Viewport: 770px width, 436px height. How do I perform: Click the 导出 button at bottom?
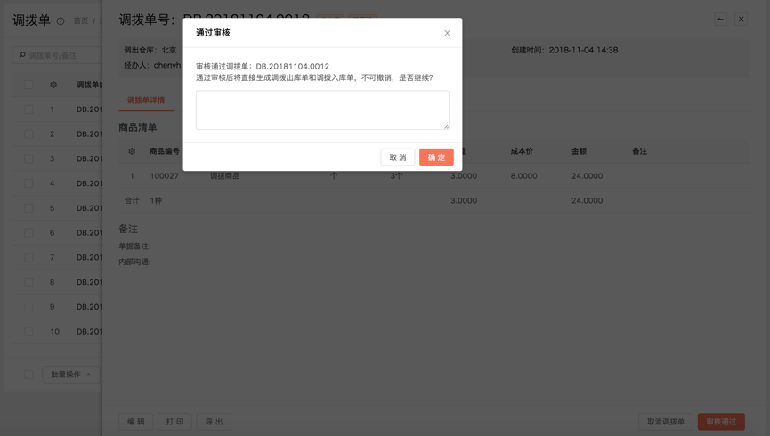pos(215,422)
